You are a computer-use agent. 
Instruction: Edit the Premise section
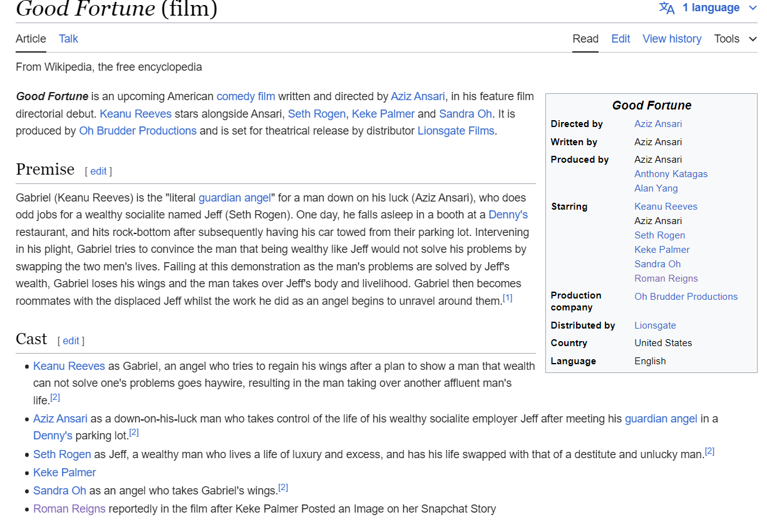tap(98, 171)
